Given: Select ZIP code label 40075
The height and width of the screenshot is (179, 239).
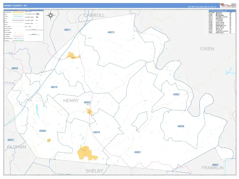Looking at the screenshot, I should 111,32.
